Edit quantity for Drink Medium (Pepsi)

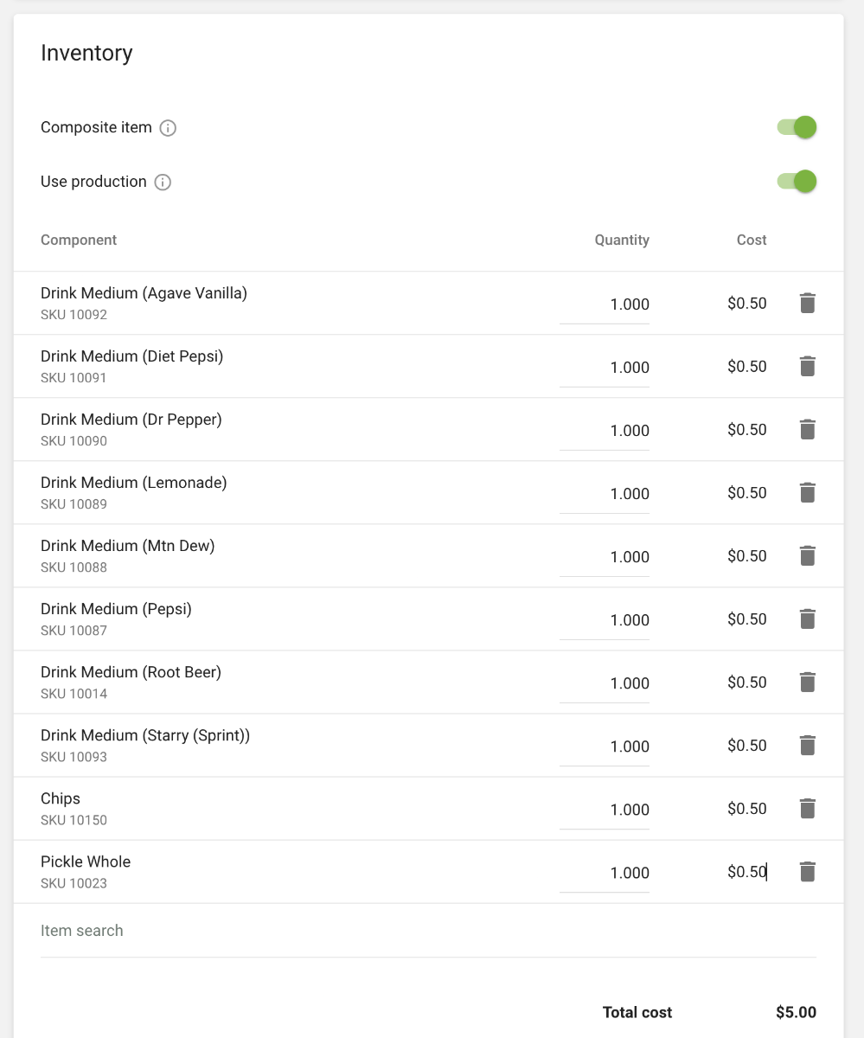[x=605, y=620]
